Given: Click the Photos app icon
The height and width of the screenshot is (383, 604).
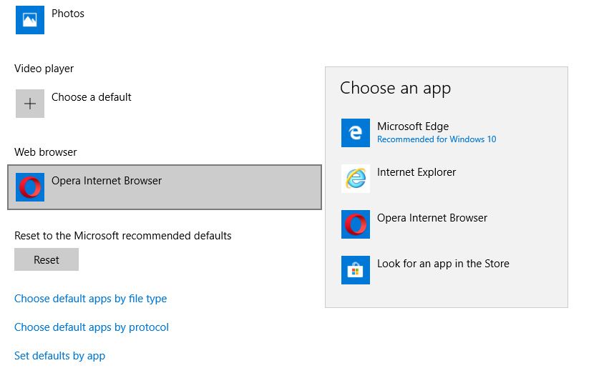Looking at the screenshot, I should click(x=30, y=20).
